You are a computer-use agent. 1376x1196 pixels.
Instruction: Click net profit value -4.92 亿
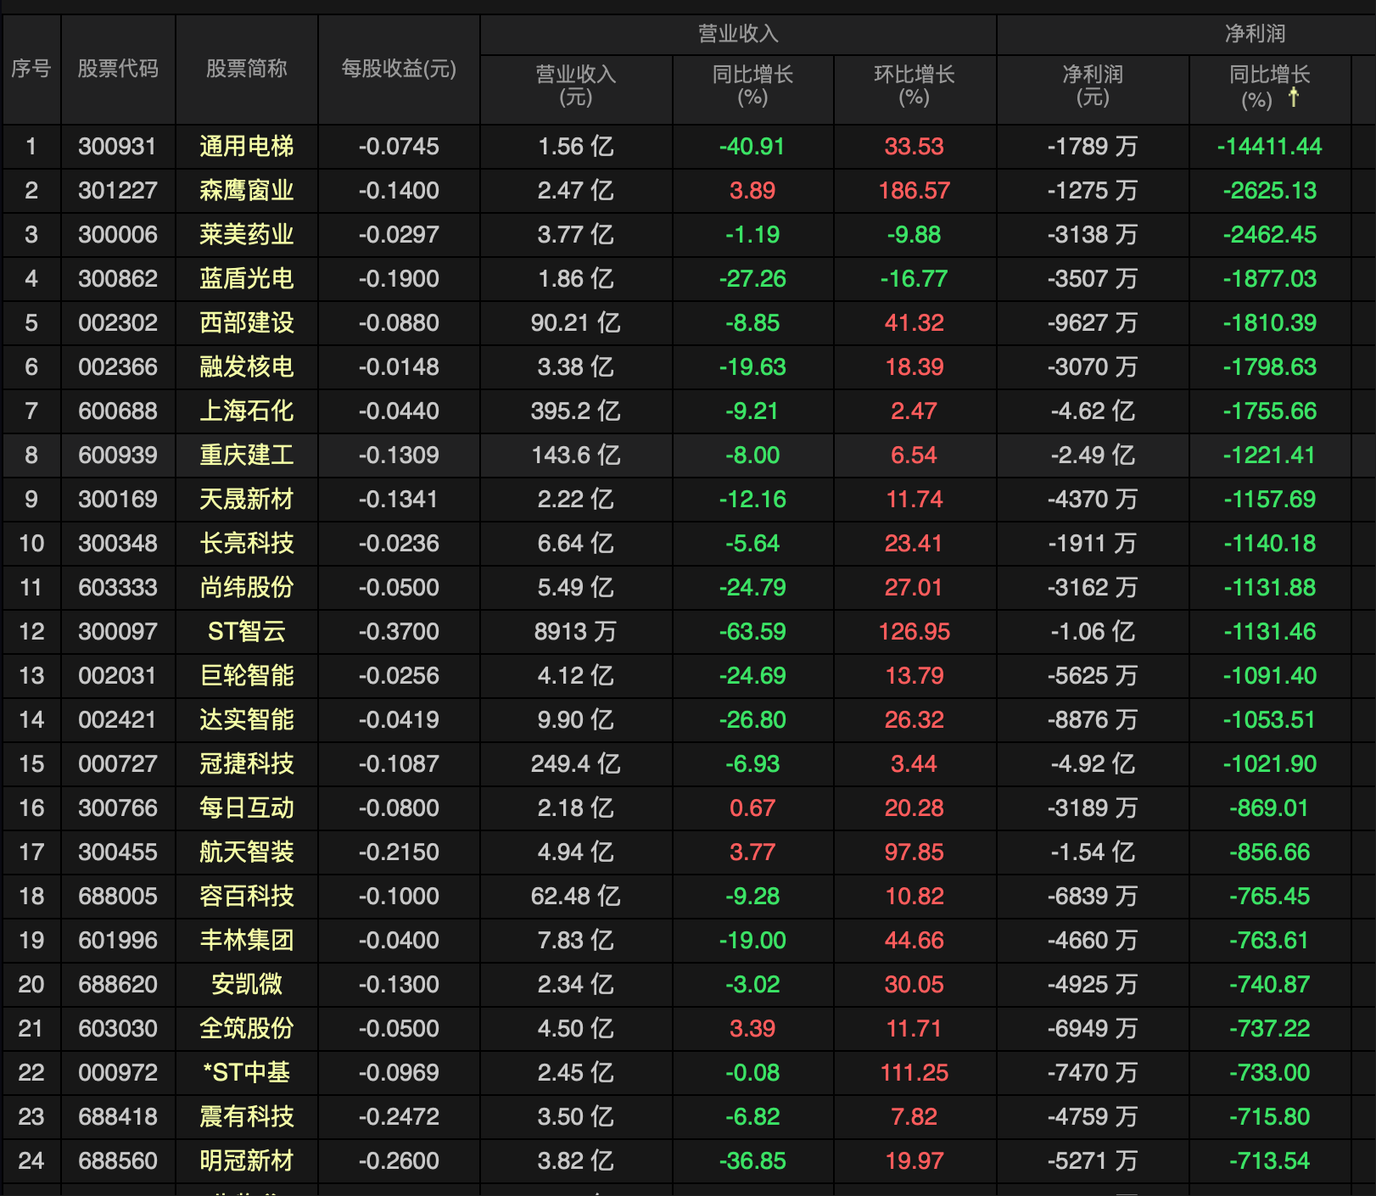pyautogui.click(x=1093, y=764)
